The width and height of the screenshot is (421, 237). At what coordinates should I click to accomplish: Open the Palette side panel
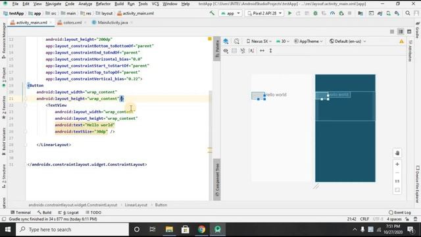click(217, 49)
